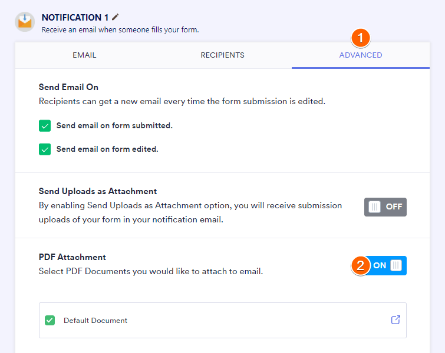
Task: Enable Send Uploads as Attachment toggle
Action: 385,207
